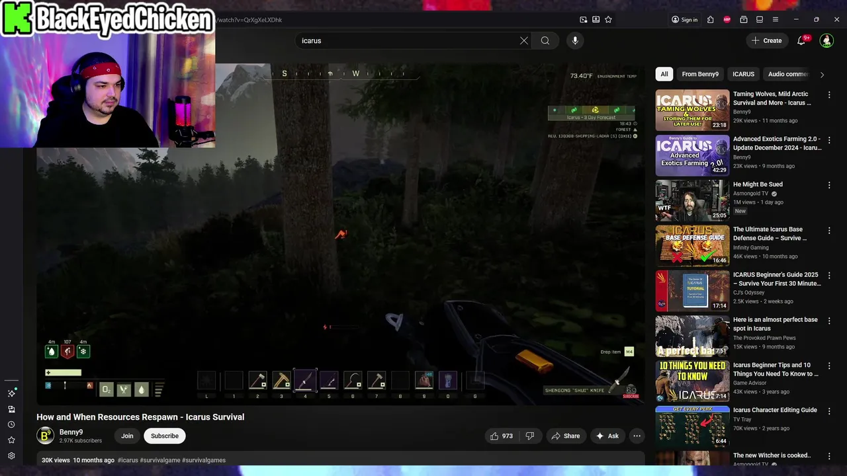Screen dimensions: 847x476
Task: Expand the description box showing 30K views
Action: [x=341, y=460]
